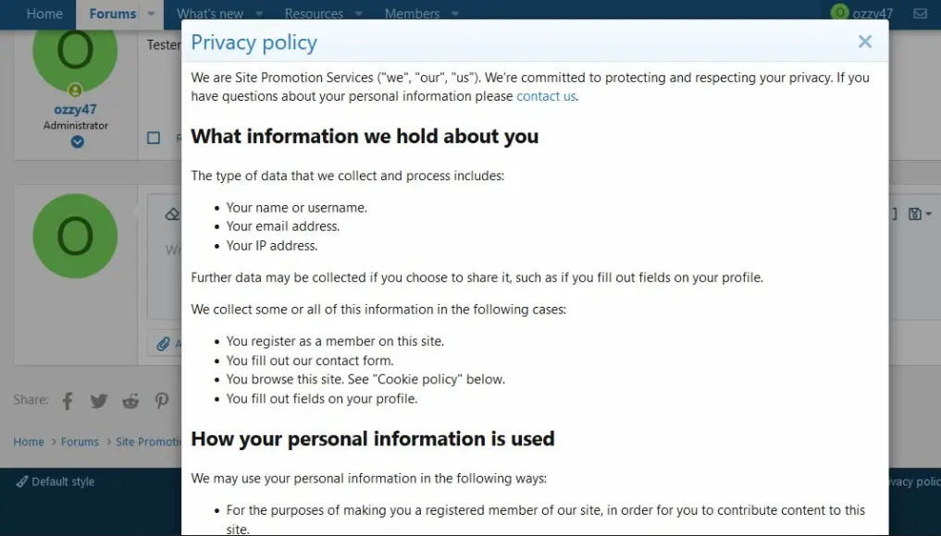Open the Forums navigation tab
941x536 pixels.
click(112, 14)
